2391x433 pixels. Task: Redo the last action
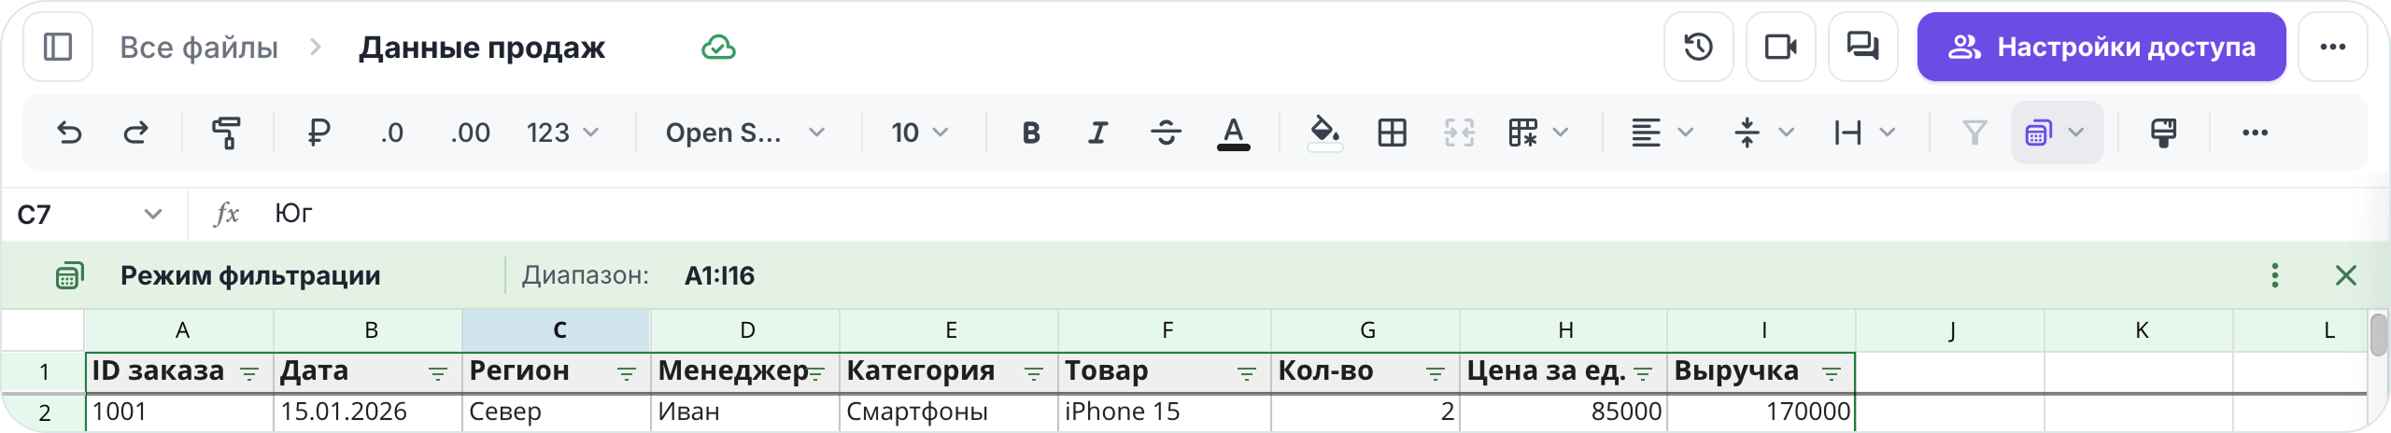pos(136,133)
